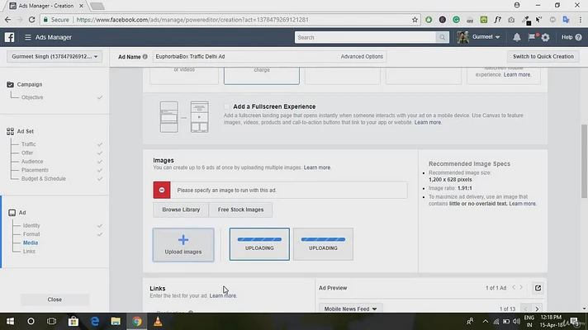Click the second UPLOADING progress tile
This screenshot has height=330, width=588.
click(323, 244)
